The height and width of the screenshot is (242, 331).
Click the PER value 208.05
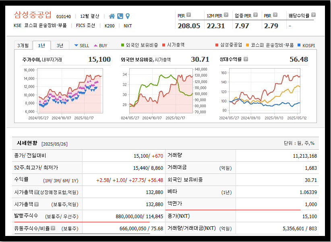(189, 26)
